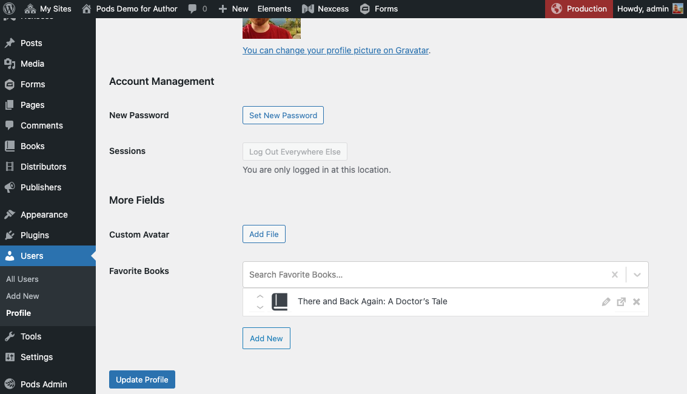Viewport: 687px width, 394px height.
Task: Move There and Back Again down in order
Action: 260,306
